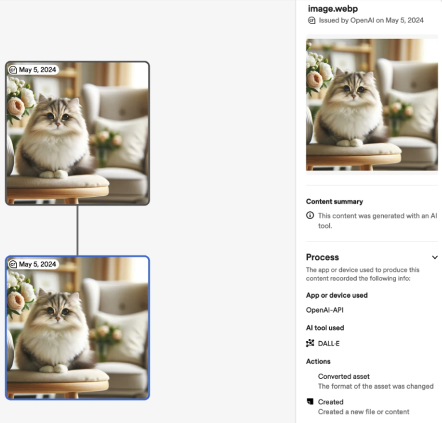The image size is (442, 423).
Task: Click the CR icon beside Issued by OpenAI
Action: click(x=311, y=20)
